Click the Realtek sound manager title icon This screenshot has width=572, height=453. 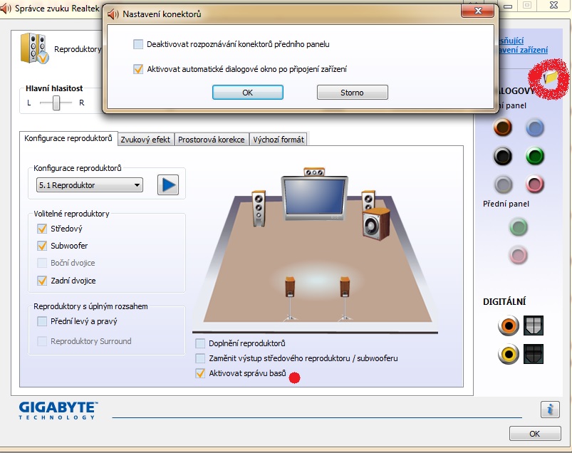pyautogui.click(x=6, y=8)
